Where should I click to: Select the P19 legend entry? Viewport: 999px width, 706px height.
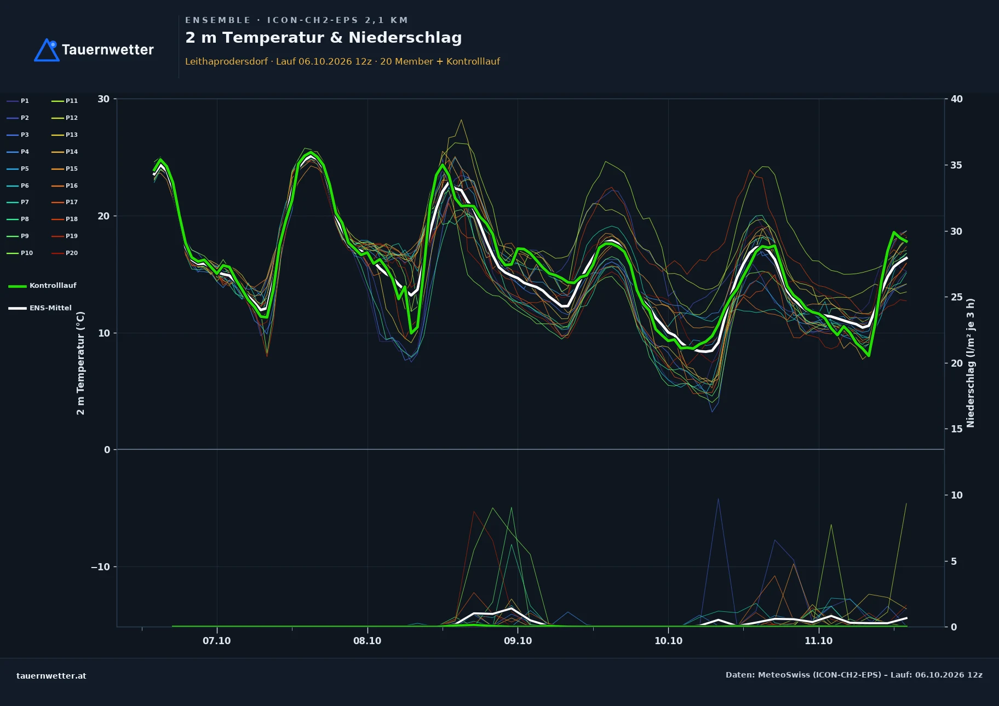tap(65, 236)
